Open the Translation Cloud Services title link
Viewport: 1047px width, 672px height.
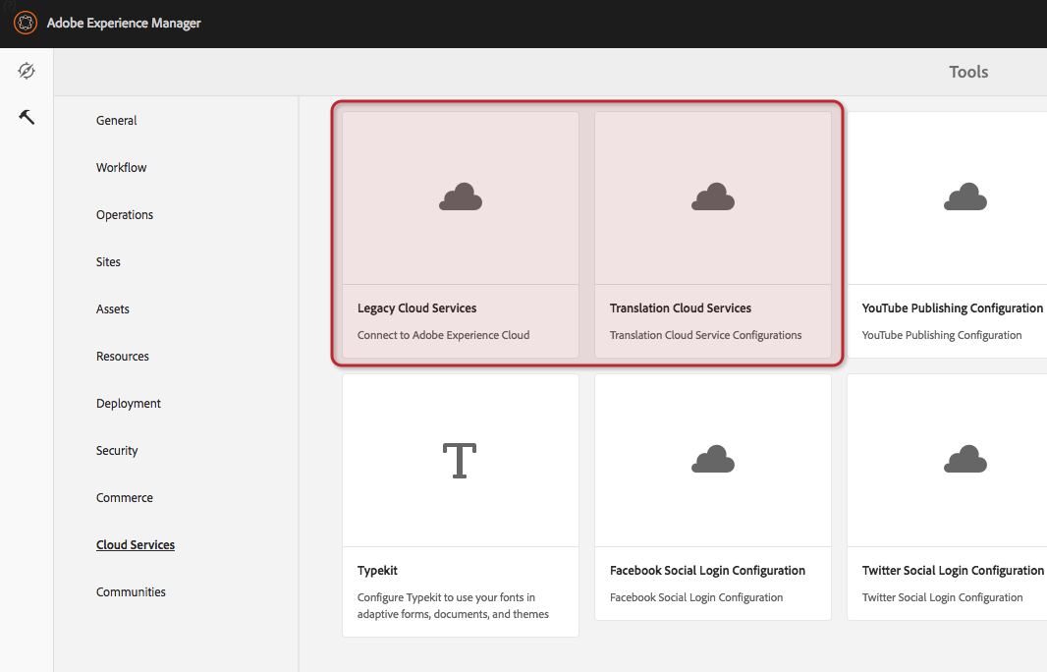[681, 308]
